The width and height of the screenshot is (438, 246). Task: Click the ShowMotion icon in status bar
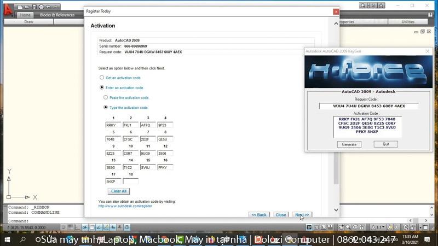click(362, 227)
